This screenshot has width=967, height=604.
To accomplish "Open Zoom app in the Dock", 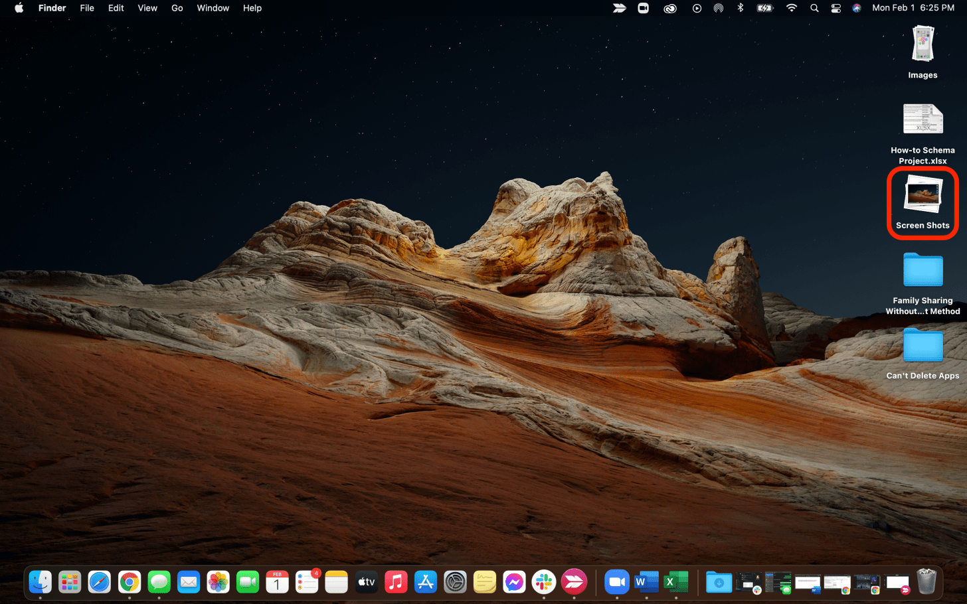I will click(617, 582).
